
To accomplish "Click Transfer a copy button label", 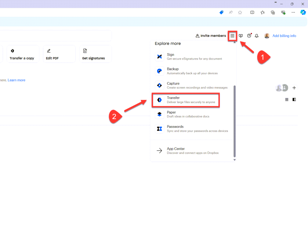I will coord(22,58).
